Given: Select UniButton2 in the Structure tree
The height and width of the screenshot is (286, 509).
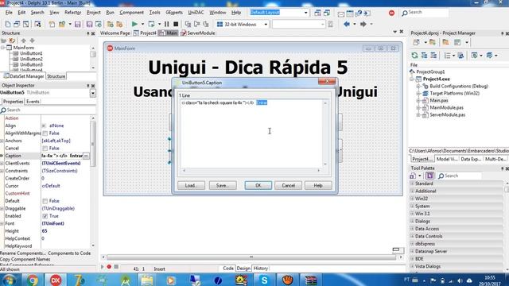Looking at the screenshot, I should coord(31,59).
